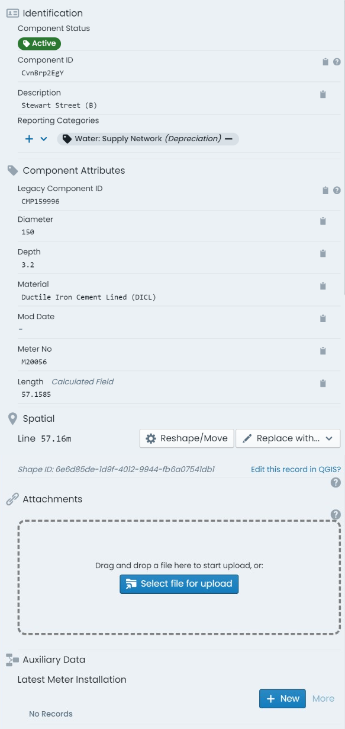Screen dimensions: 345x729
Task: Open the More link in Auxiliary Data
Action: pyautogui.click(x=324, y=699)
